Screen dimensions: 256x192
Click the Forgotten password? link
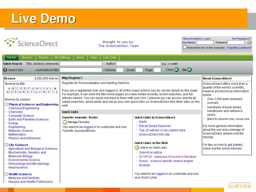click(x=239, y=48)
